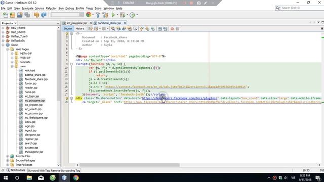Click the lightbulb hint on line 1
The height and width of the screenshot is (182, 324).
67,34
